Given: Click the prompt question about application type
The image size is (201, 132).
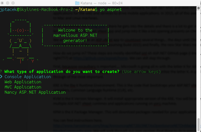Looking at the screenshot, I should [62, 72].
